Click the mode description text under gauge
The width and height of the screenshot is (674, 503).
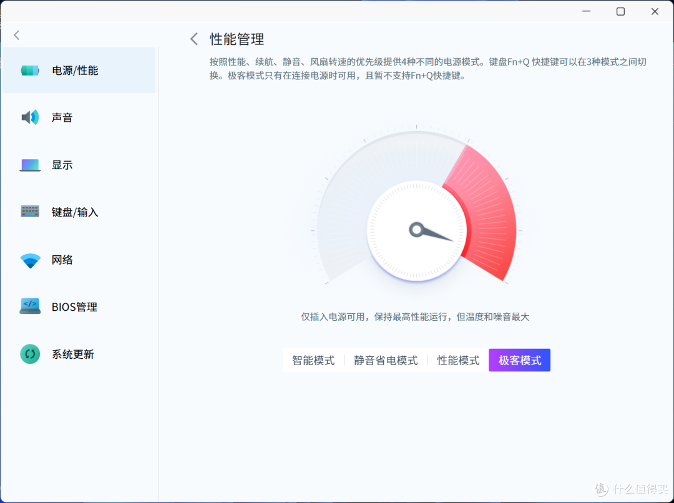coord(415,317)
